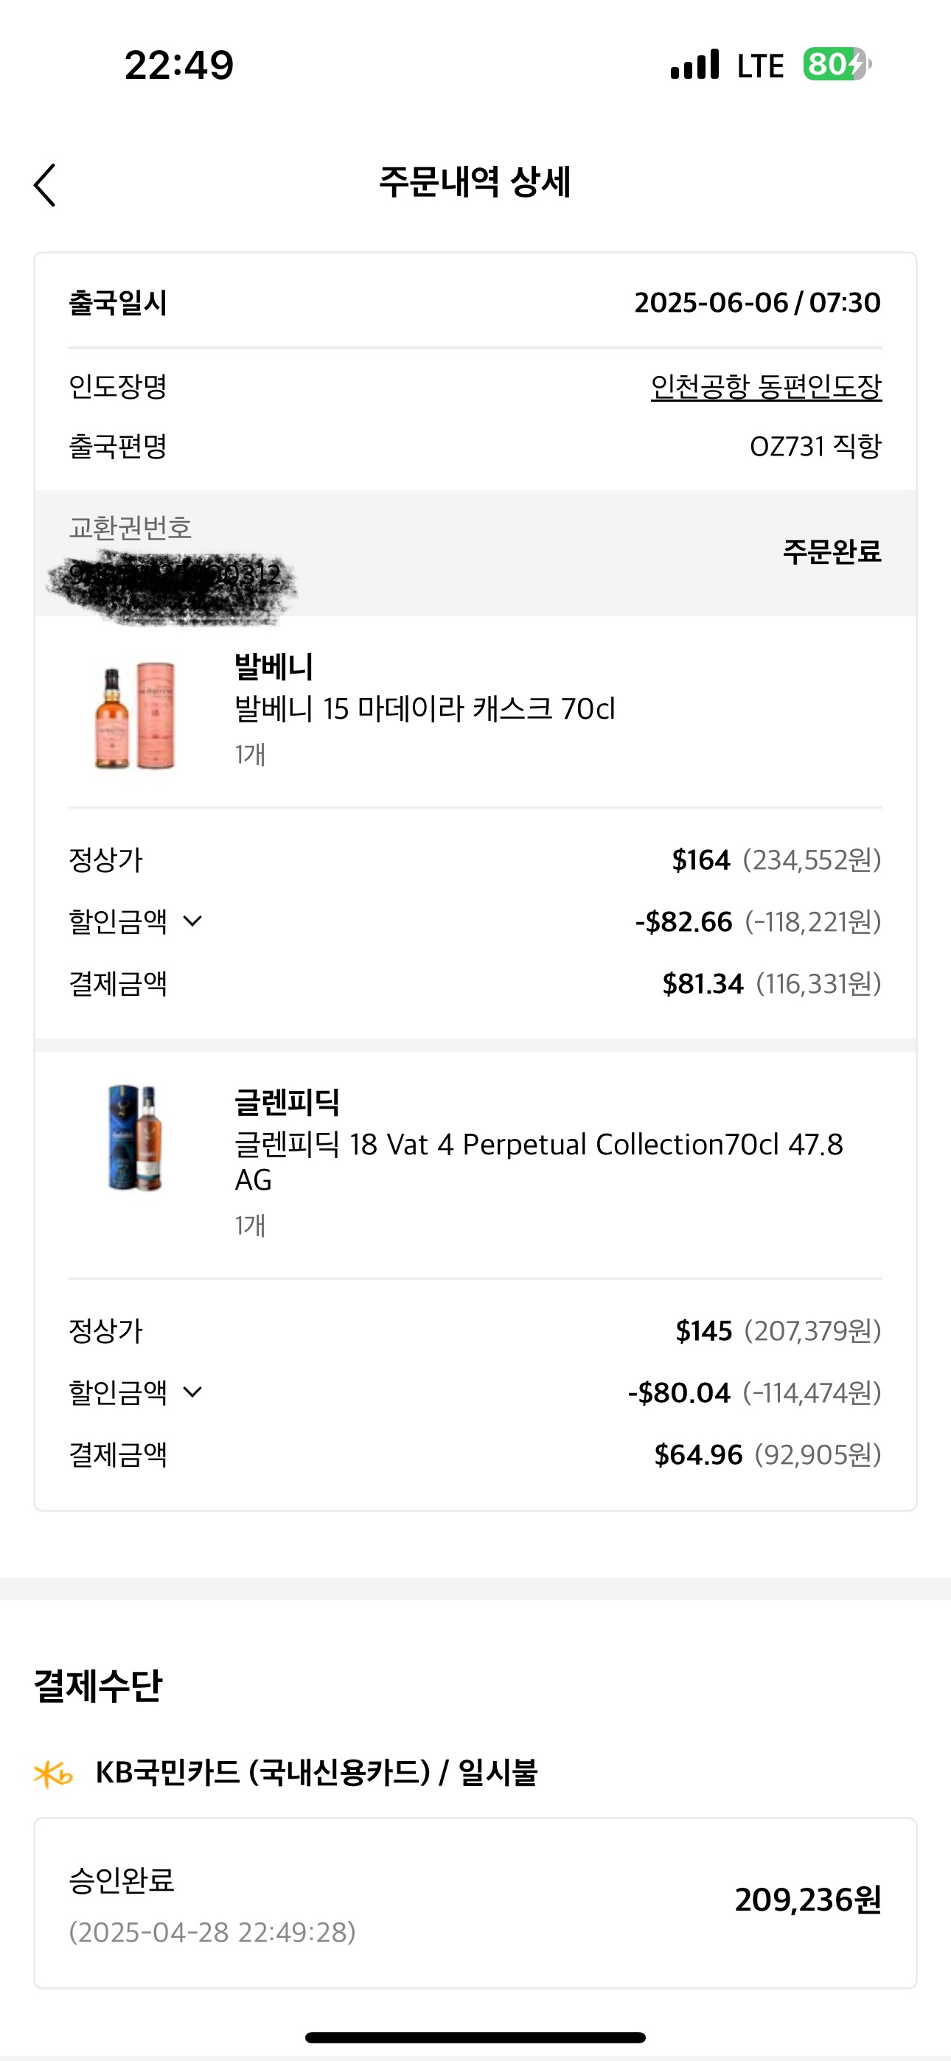
Task: Tap the back arrow icon
Action: pyautogui.click(x=46, y=185)
